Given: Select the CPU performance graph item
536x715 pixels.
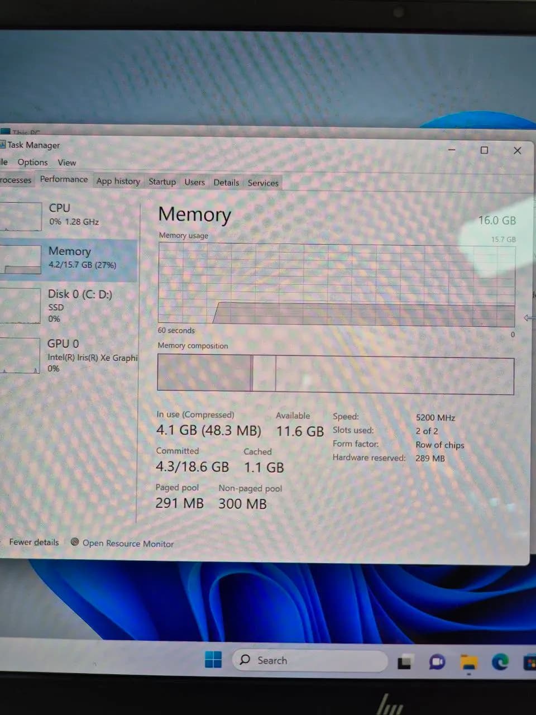Looking at the screenshot, I should [68, 215].
